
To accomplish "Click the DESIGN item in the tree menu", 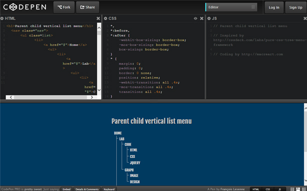I will coord(135,182).
